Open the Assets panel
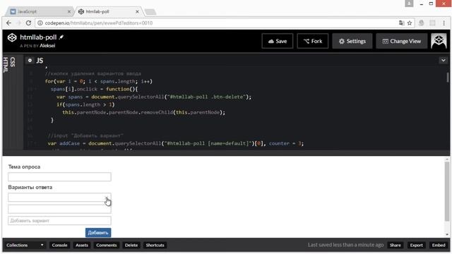The image size is (452, 254). (82, 245)
